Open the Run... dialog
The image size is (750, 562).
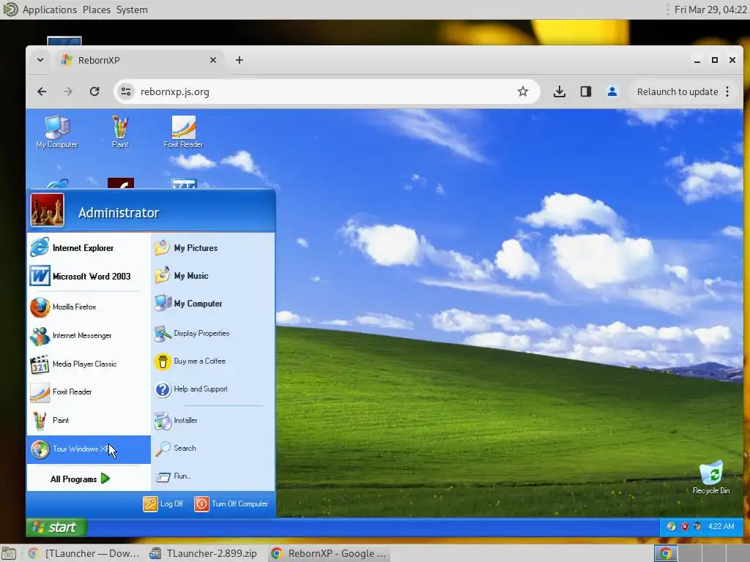click(213, 476)
